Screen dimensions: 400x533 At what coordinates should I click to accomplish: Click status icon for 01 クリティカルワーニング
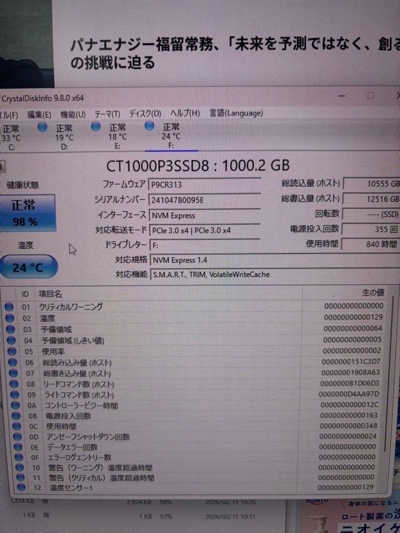[x=9, y=307]
